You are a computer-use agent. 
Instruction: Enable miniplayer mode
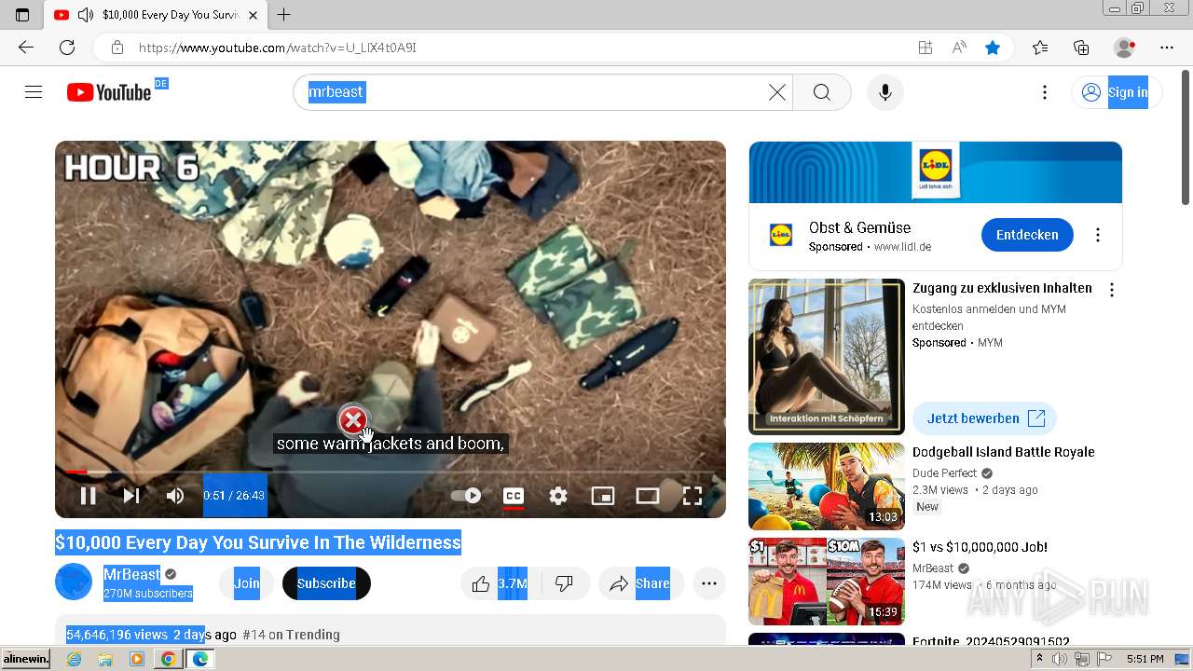603,496
